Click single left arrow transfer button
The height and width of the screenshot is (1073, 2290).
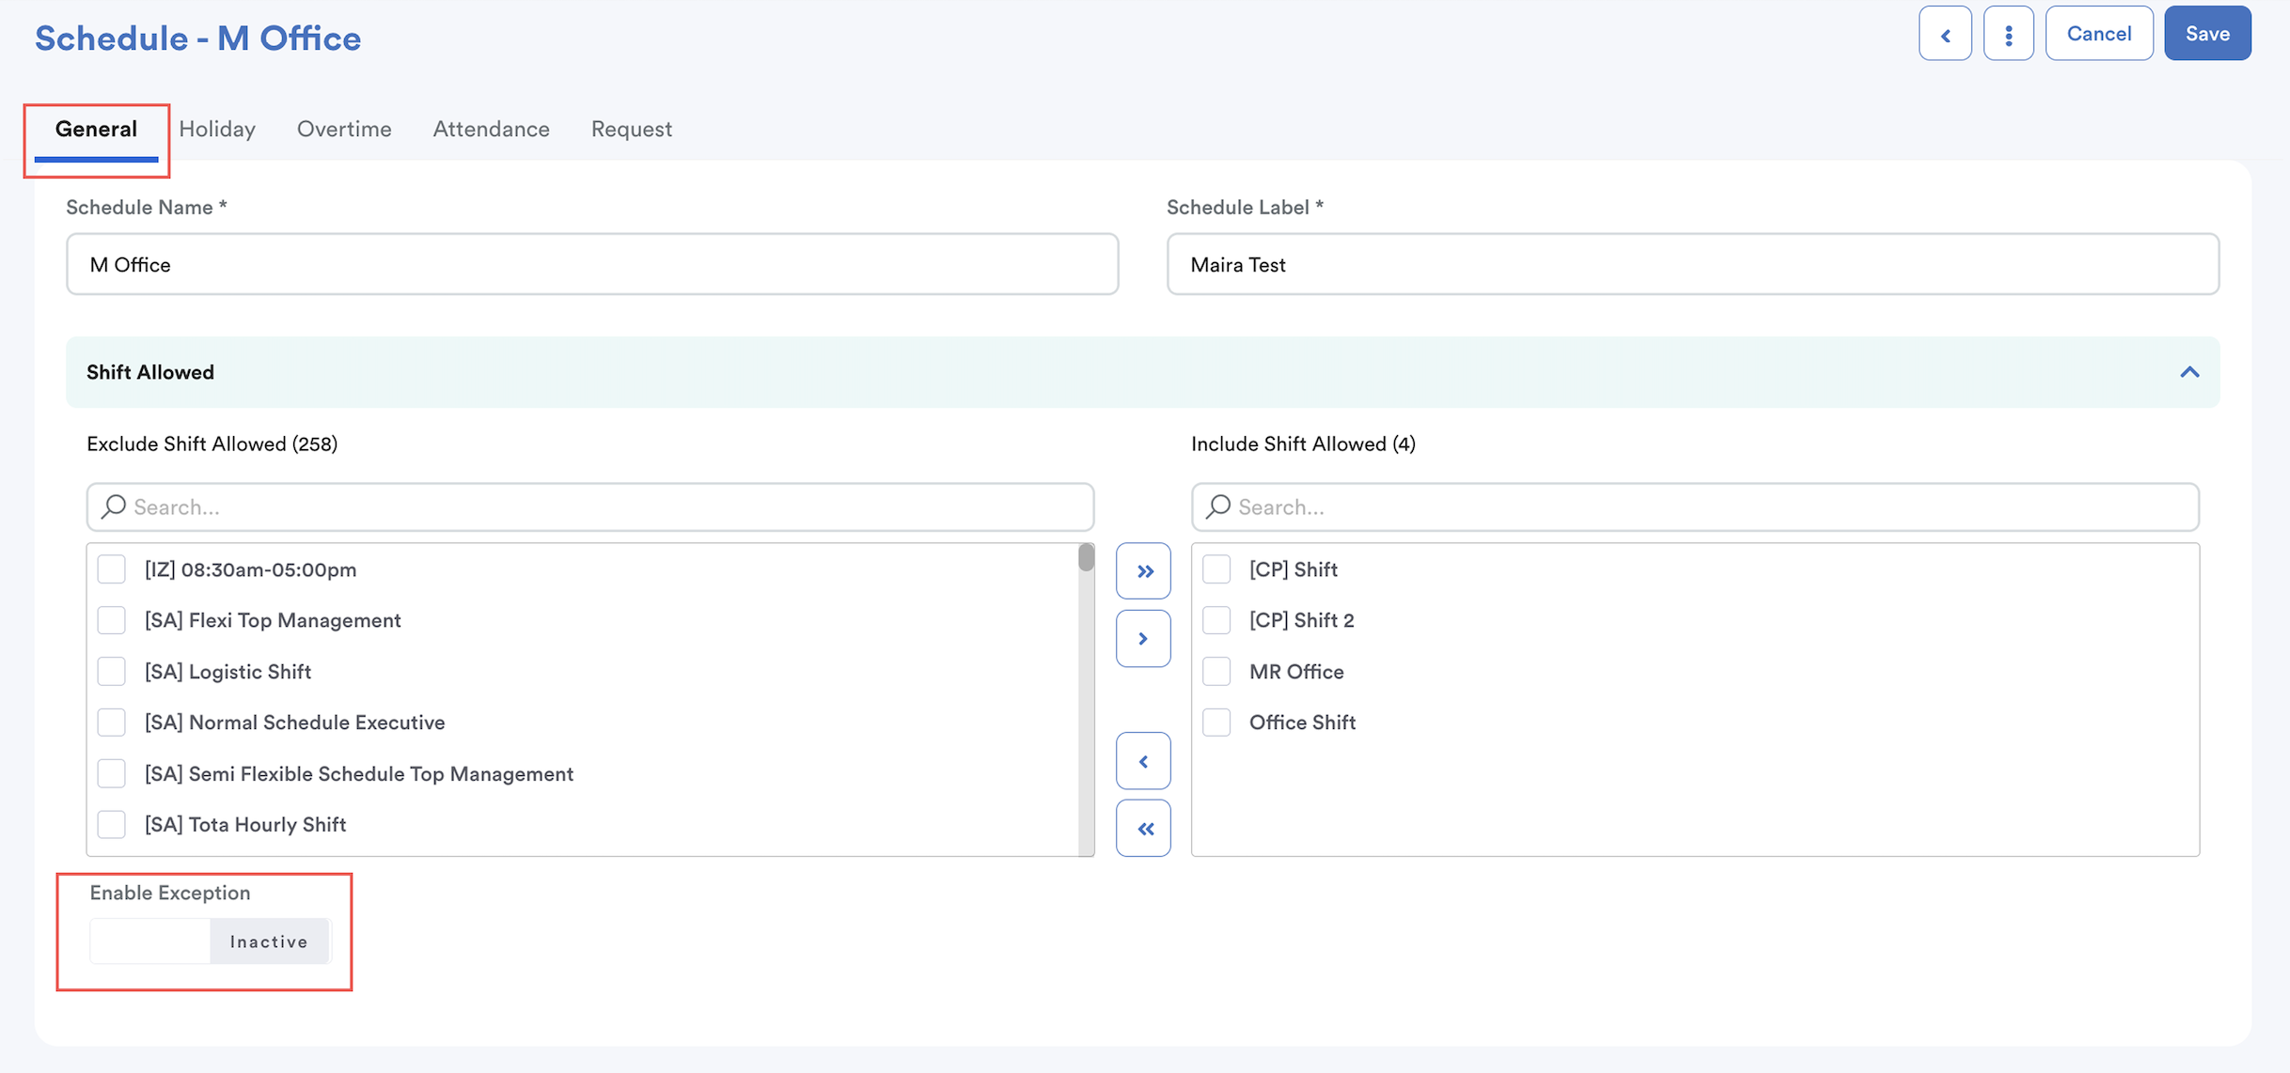[x=1143, y=761]
